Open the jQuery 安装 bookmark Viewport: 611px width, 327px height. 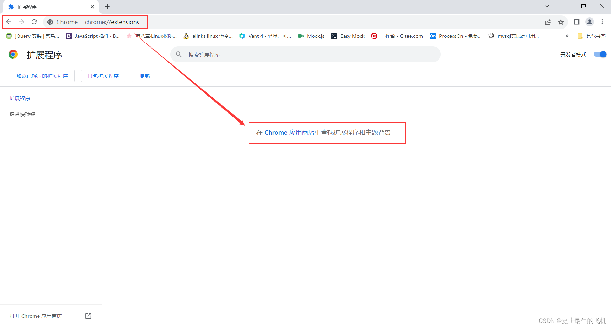pos(32,36)
